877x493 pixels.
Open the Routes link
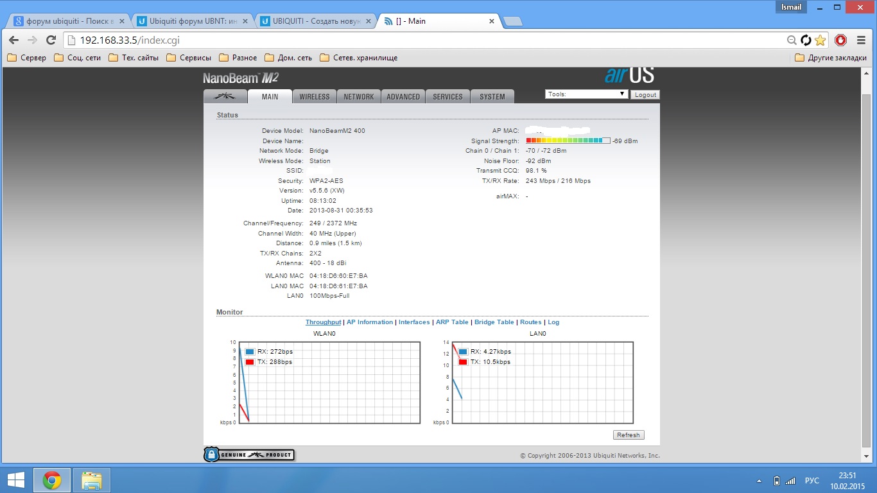point(530,322)
